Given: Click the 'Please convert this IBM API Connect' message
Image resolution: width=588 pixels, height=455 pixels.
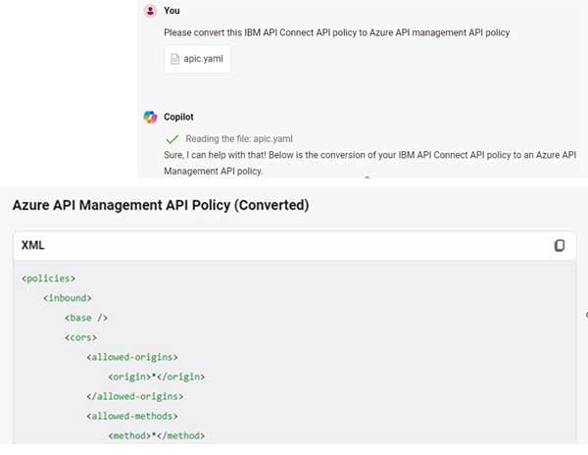Looking at the screenshot, I should [337, 32].
